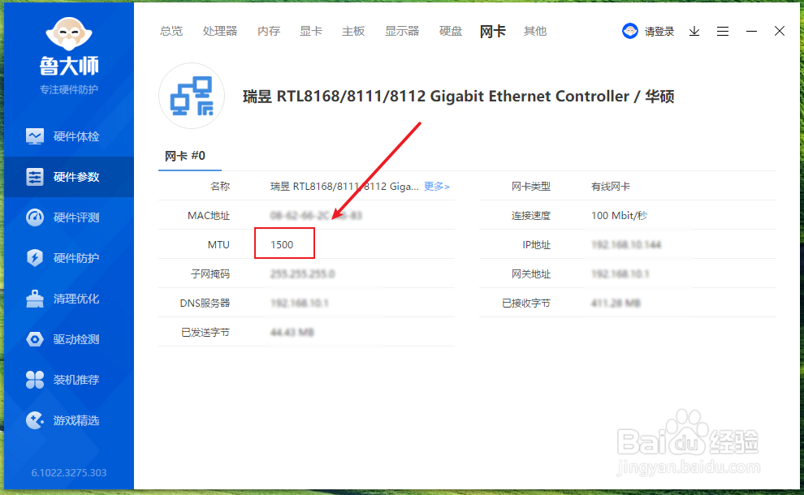Screen dimensions: 804x495
Task: Switch to the 总览 tab
Action: pyautogui.click(x=171, y=32)
